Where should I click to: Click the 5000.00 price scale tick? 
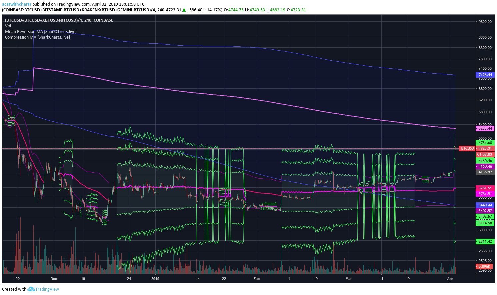pyautogui.click(x=485, y=138)
